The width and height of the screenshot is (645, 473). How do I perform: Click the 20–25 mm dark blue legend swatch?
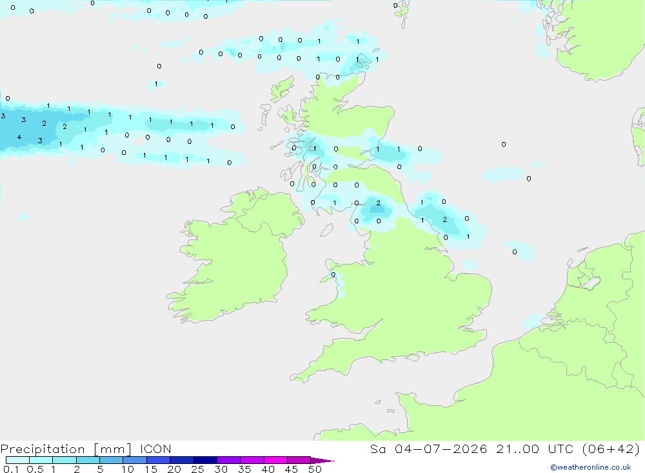(x=182, y=460)
